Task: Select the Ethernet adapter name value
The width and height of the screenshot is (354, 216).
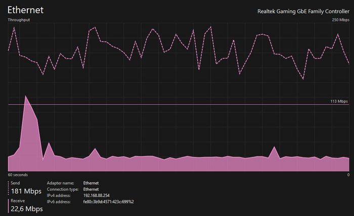Action: click(x=91, y=183)
